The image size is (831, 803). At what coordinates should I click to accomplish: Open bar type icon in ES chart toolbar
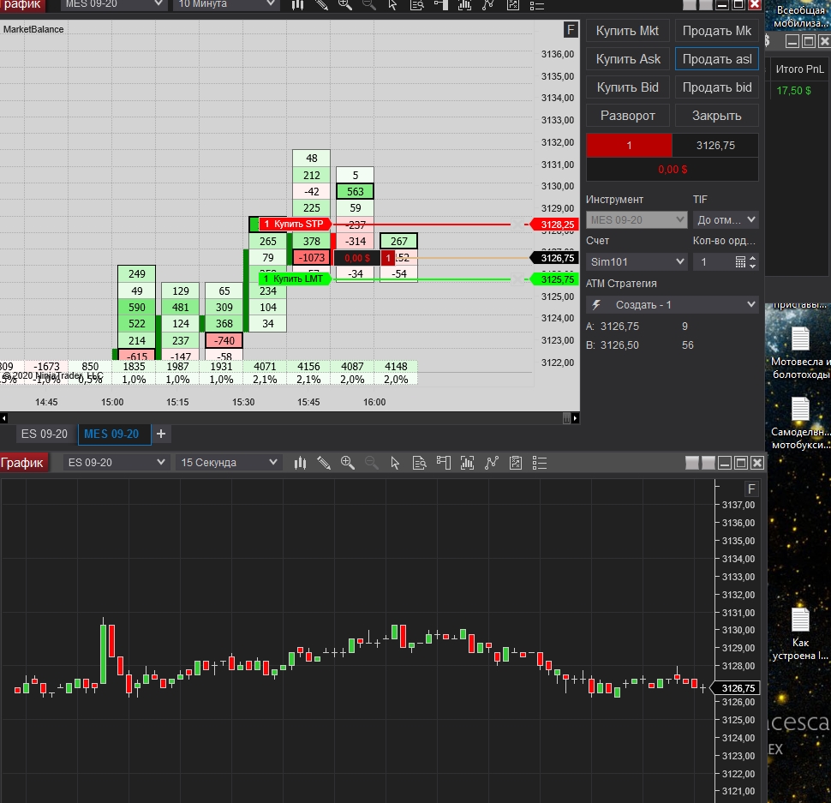[300, 463]
